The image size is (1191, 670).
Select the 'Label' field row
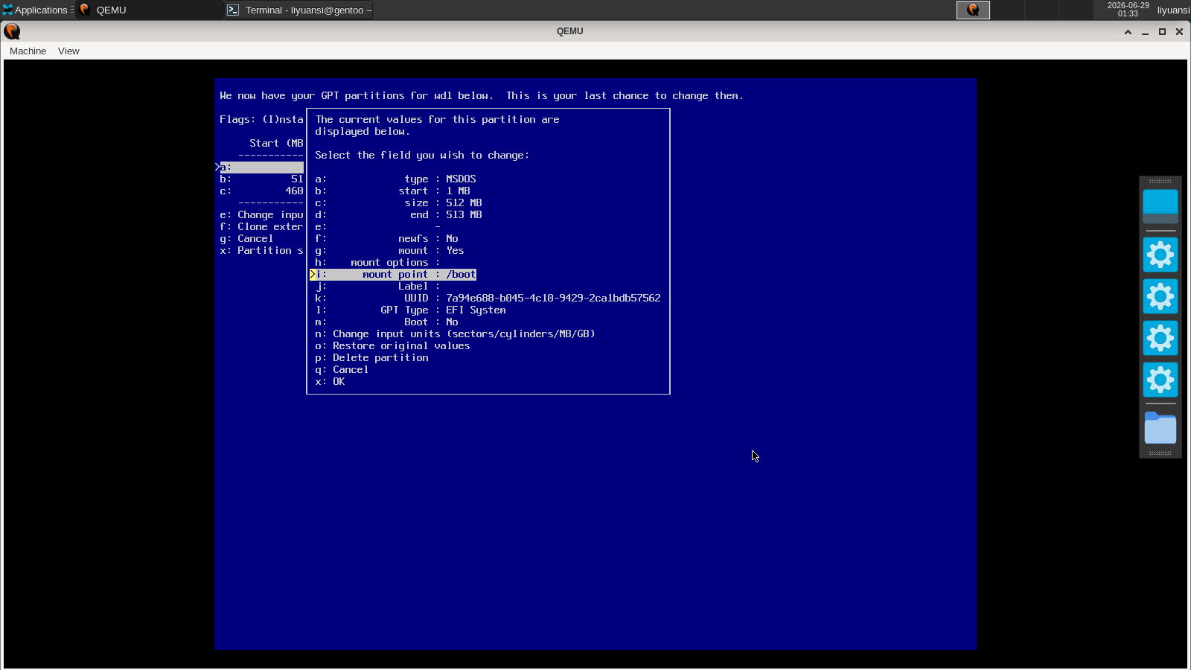[x=377, y=287]
